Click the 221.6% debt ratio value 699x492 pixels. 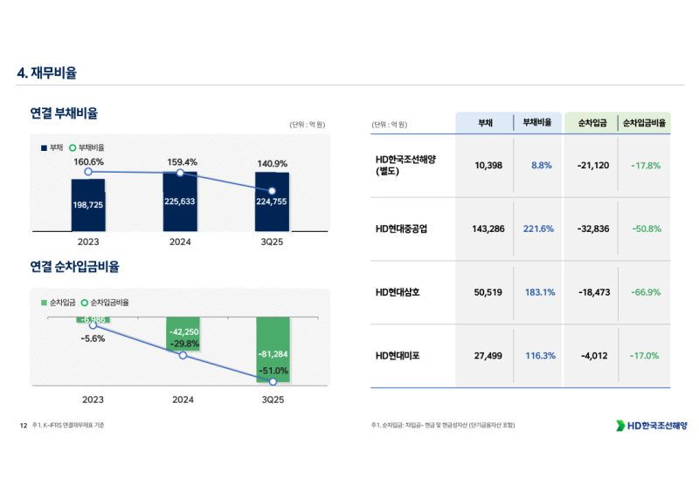click(x=539, y=229)
